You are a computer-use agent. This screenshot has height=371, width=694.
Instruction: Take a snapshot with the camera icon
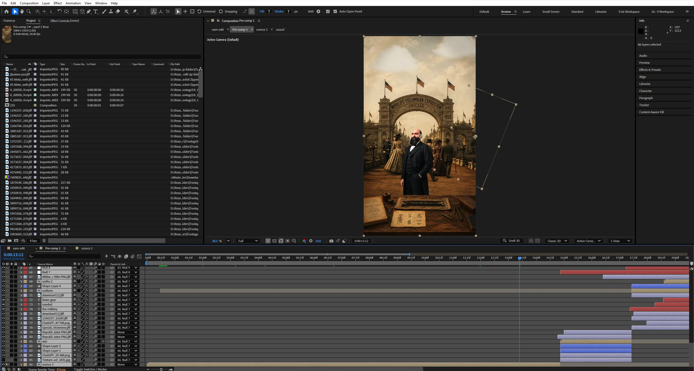point(331,241)
